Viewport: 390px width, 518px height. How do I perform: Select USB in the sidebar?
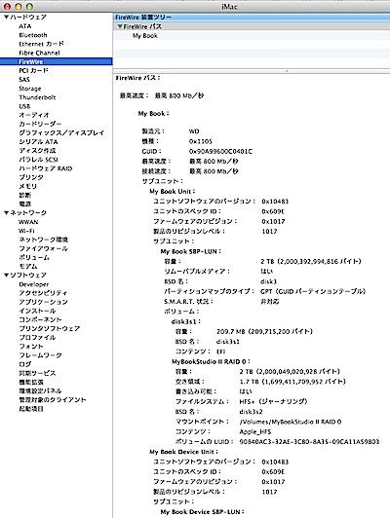point(24,106)
